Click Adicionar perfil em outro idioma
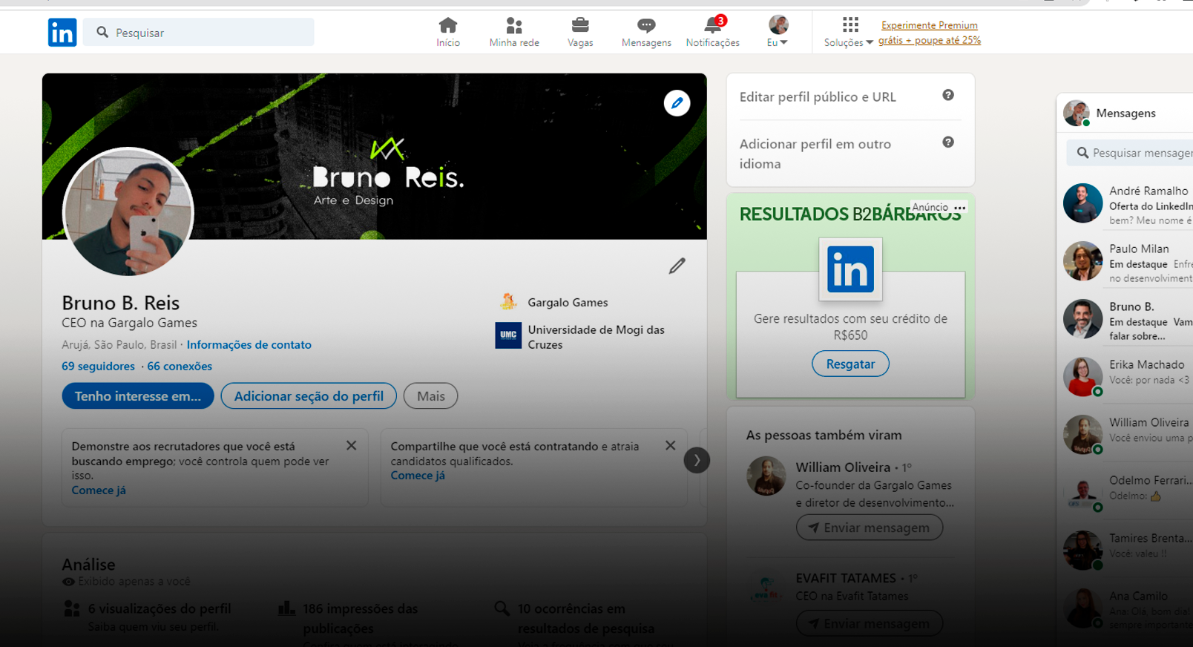The width and height of the screenshot is (1193, 647). [x=815, y=154]
